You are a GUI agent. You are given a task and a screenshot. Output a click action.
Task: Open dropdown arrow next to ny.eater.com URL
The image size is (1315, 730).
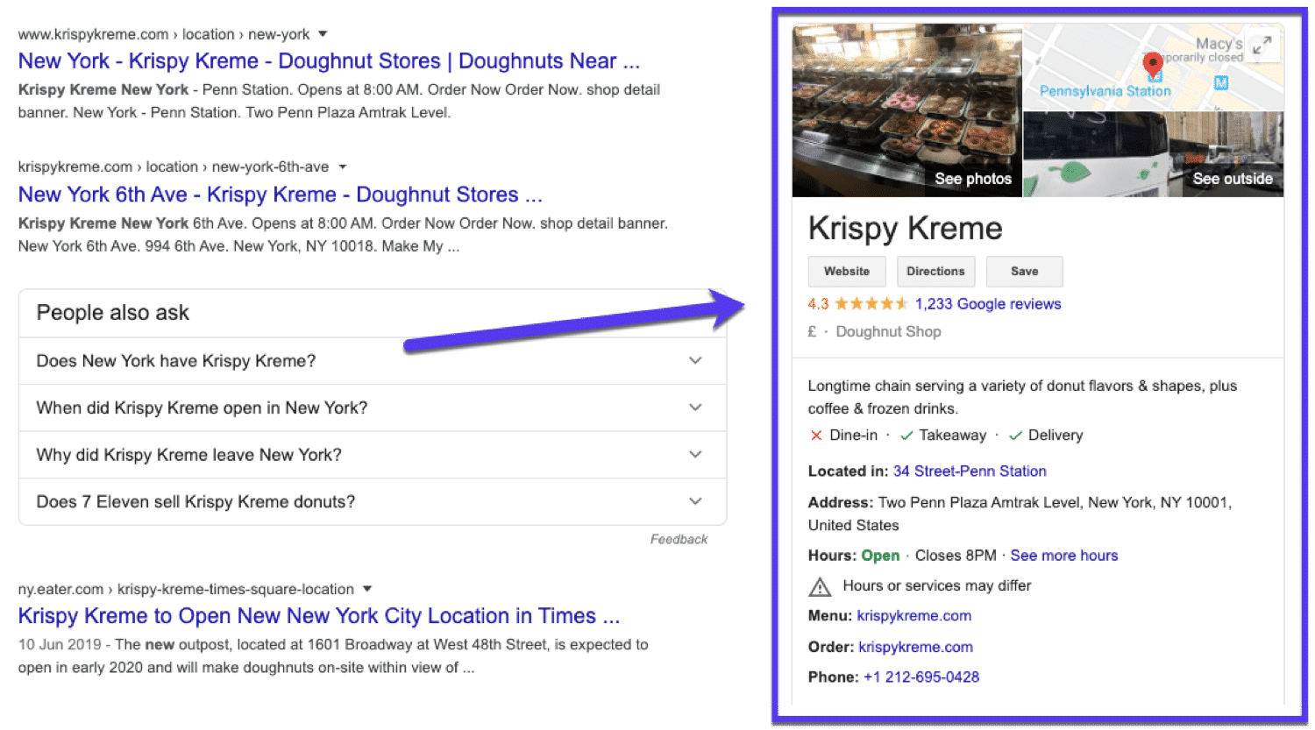[x=367, y=589]
